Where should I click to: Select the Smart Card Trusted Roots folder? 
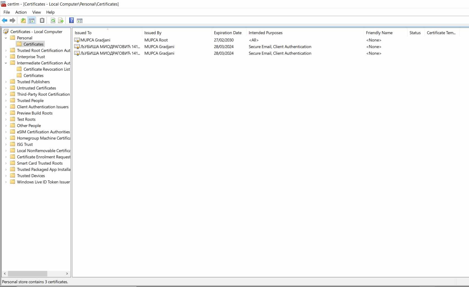point(40,163)
